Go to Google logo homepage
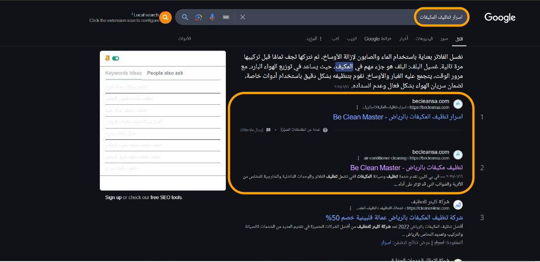This screenshot has height=262, width=540. point(500,17)
